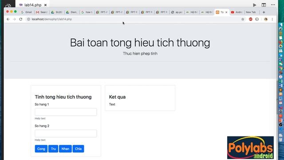284x160 pixels.
Task: Open the Chrome profile avatar
Action: click(266, 19)
